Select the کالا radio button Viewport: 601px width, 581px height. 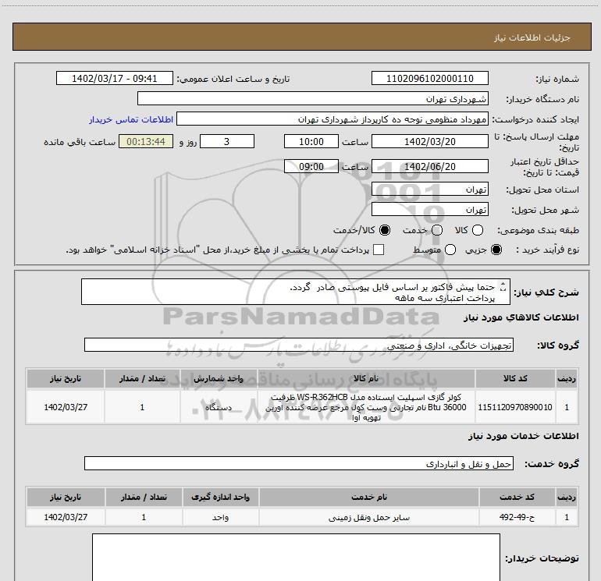coord(477,230)
